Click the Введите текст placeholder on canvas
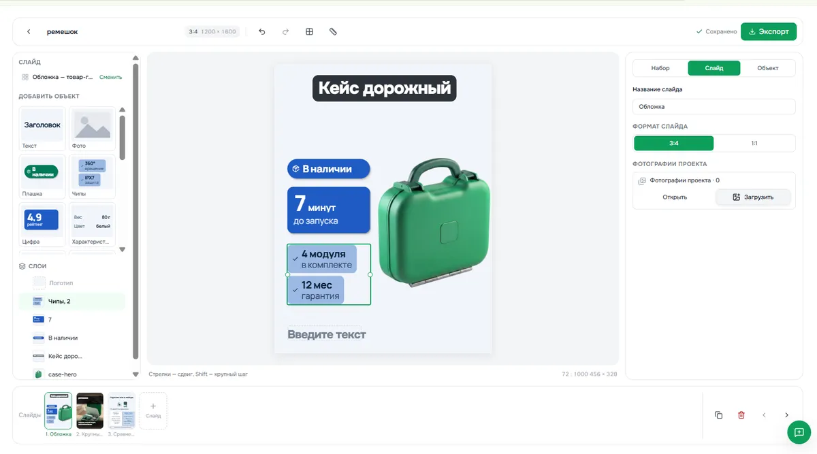The width and height of the screenshot is (817, 454). [327, 334]
